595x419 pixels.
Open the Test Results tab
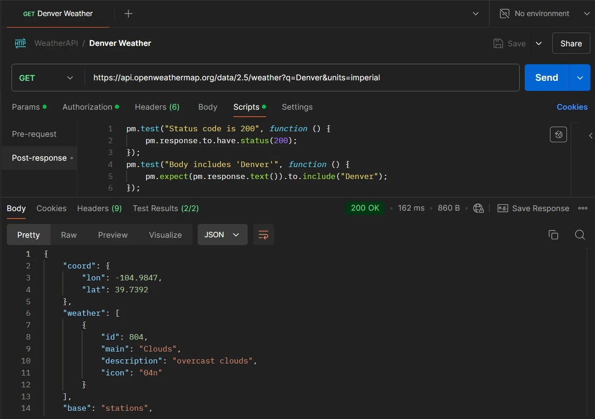pos(165,208)
